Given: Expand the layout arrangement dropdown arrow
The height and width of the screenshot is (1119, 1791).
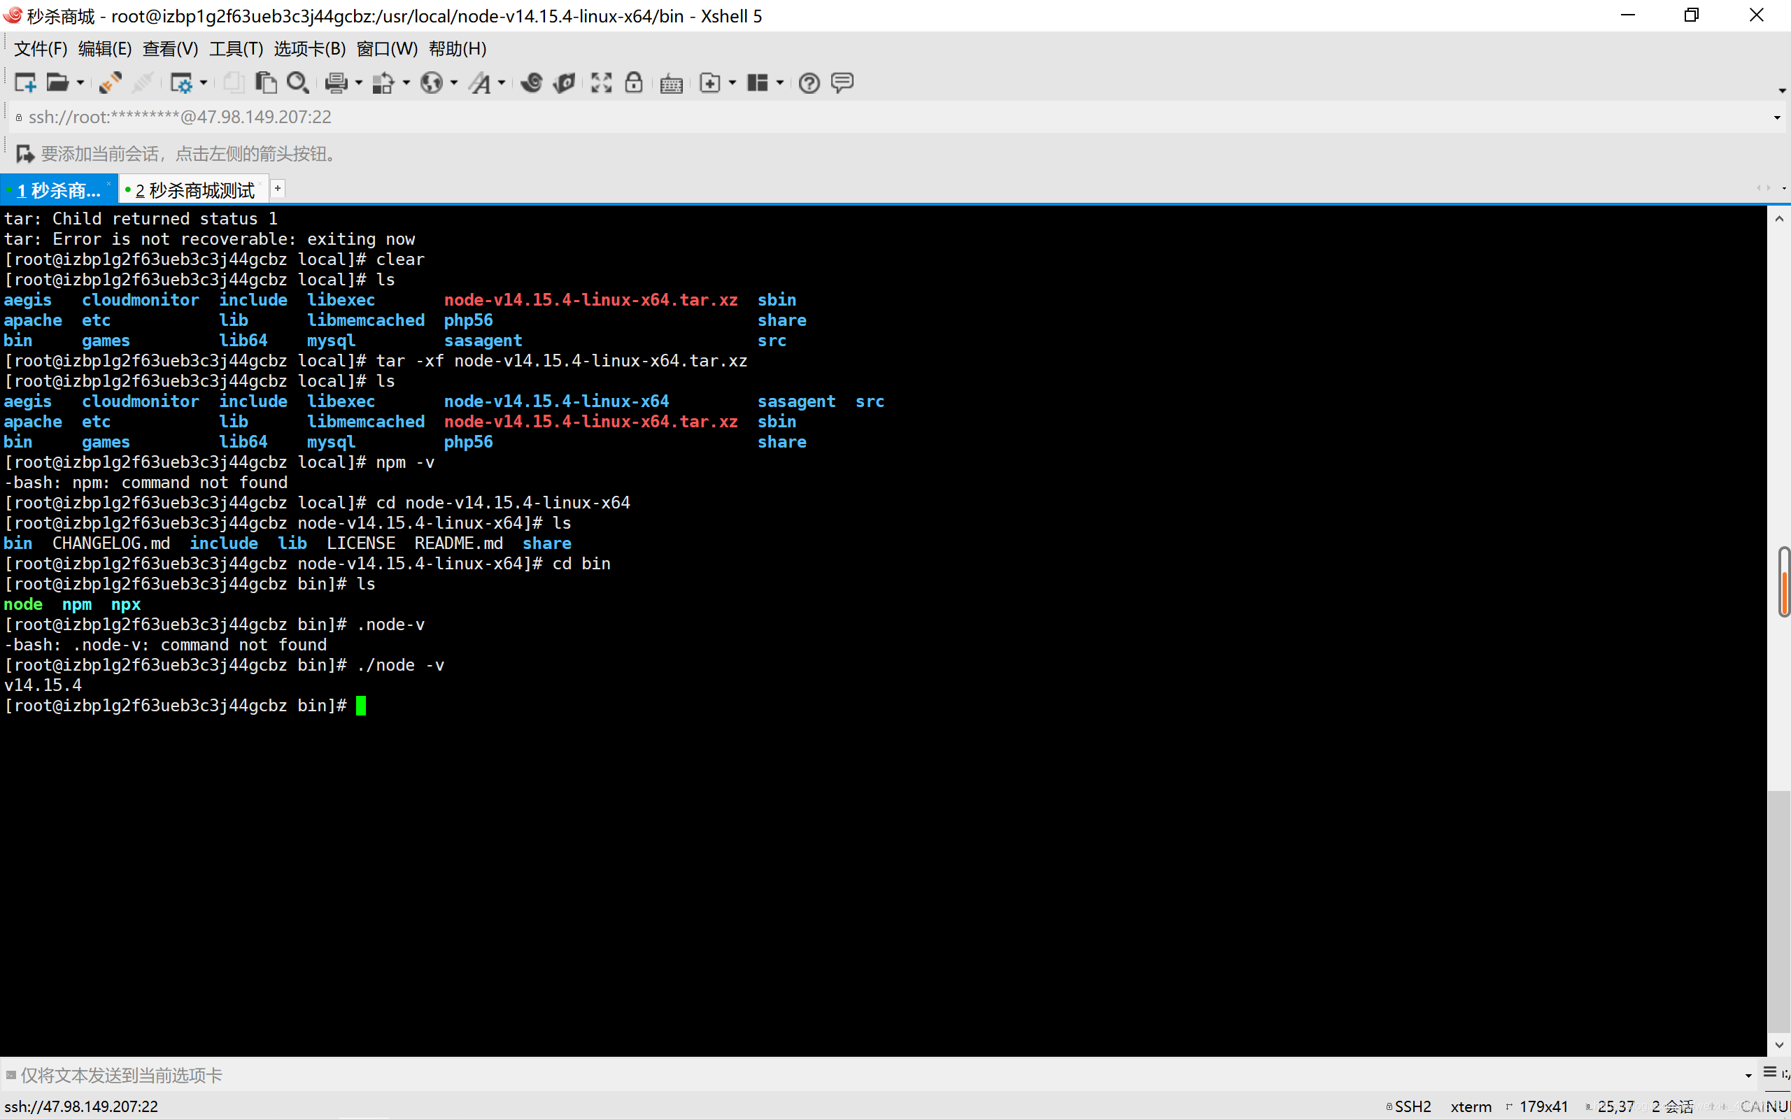Looking at the screenshot, I should 780,83.
